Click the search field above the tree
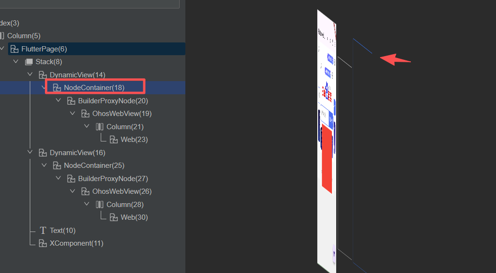 tap(90, 4)
